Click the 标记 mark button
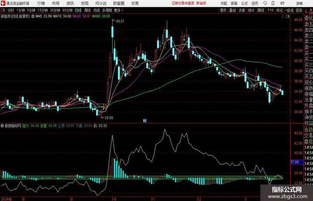The width and height of the screenshot is (313, 201). point(280,10)
